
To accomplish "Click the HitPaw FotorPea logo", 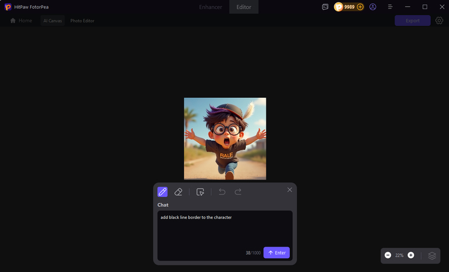I will (x=8, y=7).
